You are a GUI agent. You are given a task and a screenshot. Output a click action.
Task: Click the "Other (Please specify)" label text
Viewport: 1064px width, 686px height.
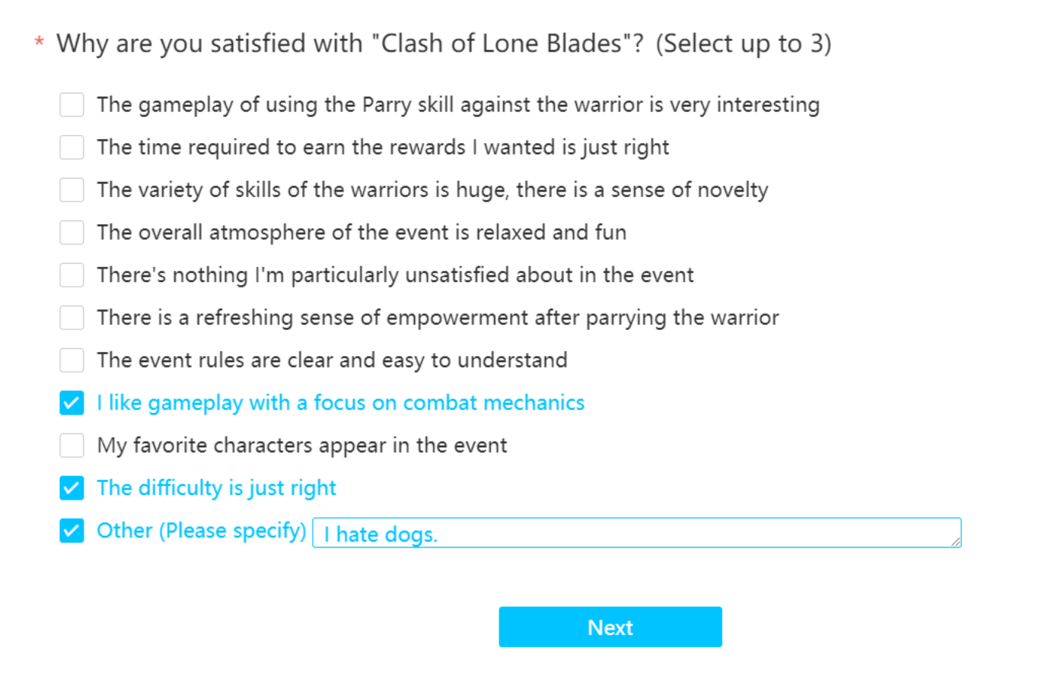click(201, 531)
